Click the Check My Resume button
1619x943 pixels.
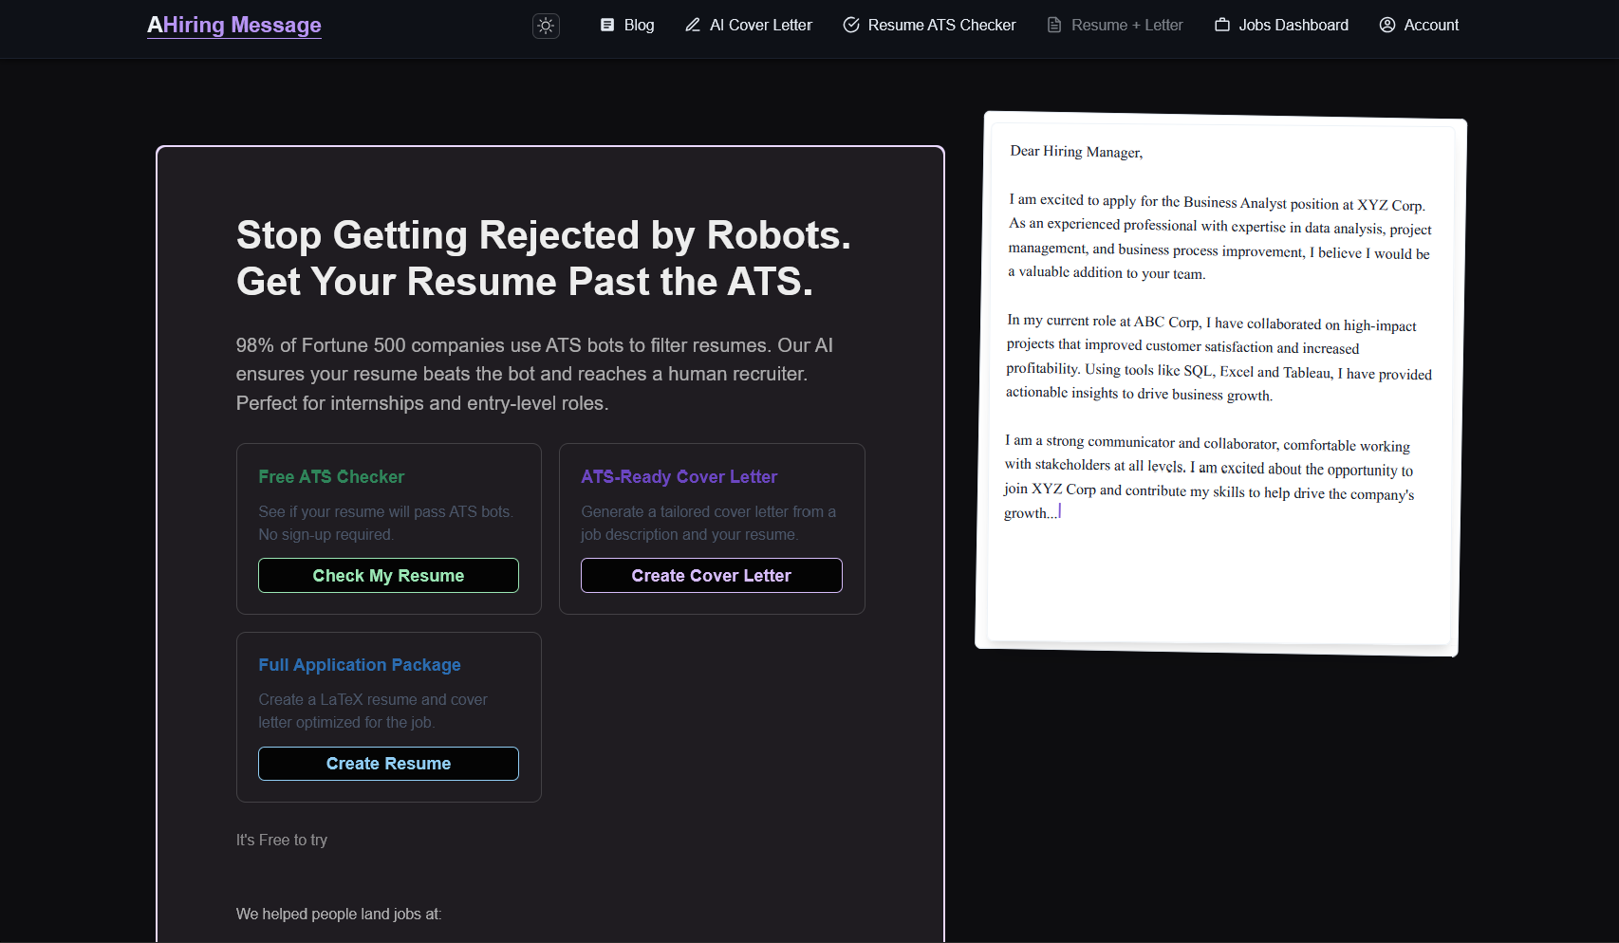click(x=388, y=575)
